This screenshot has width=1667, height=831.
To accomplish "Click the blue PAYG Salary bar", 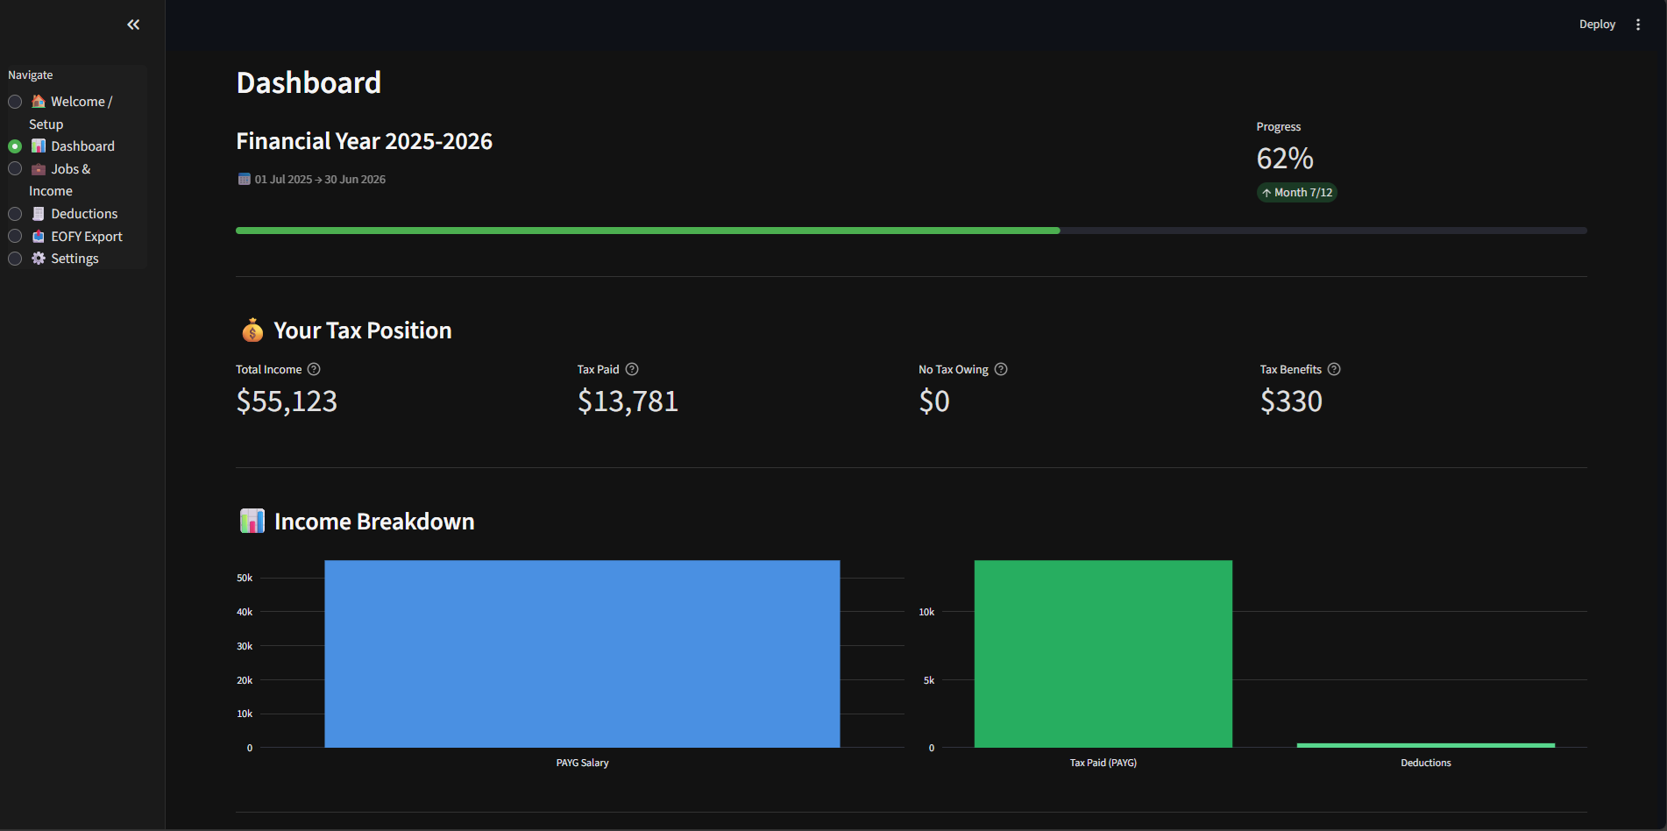I will pos(582,654).
